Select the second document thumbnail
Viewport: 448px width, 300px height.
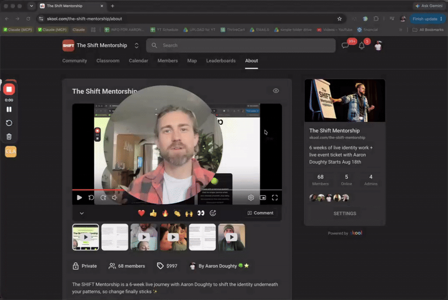(x=115, y=237)
